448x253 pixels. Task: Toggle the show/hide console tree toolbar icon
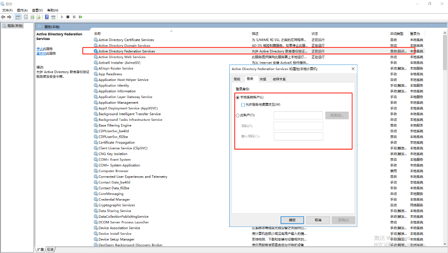(x=18, y=17)
